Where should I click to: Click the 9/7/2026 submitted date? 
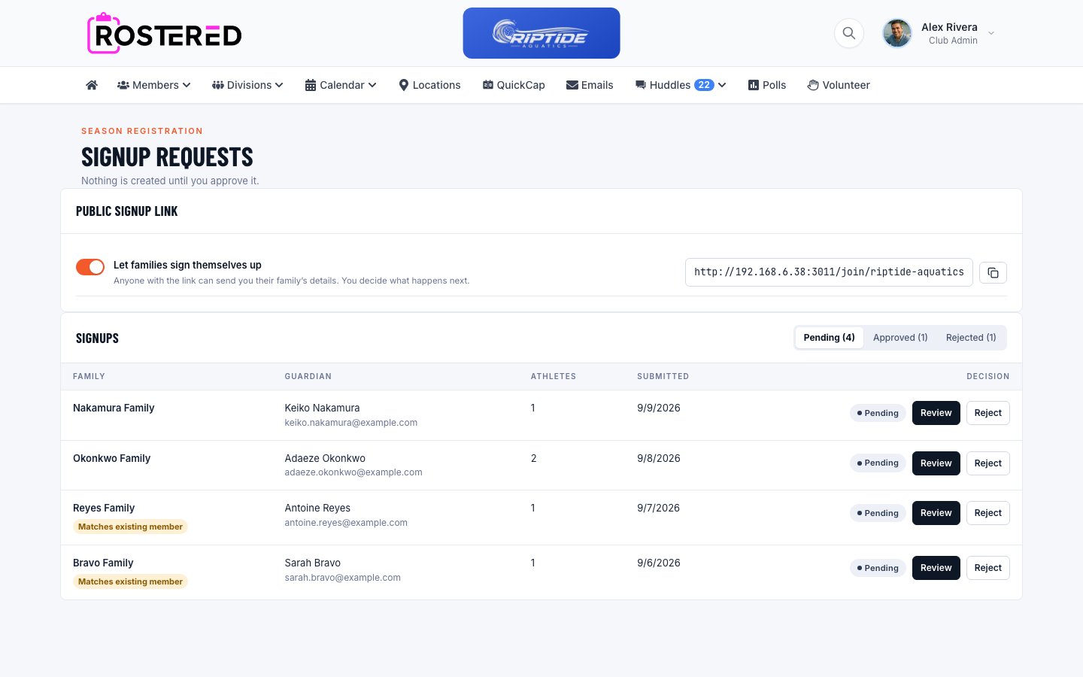tap(658, 508)
